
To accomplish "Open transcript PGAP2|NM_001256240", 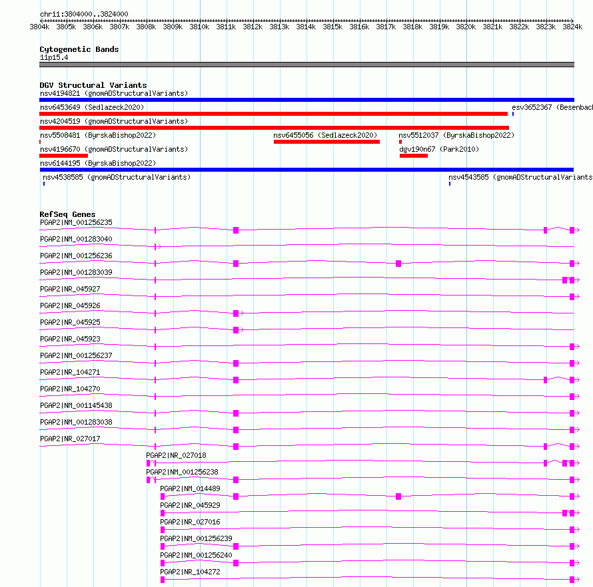I will coord(197,555).
